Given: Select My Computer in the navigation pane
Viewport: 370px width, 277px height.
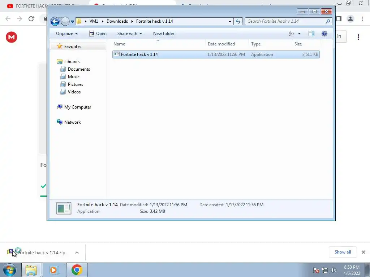Looking at the screenshot, I should click(78, 107).
